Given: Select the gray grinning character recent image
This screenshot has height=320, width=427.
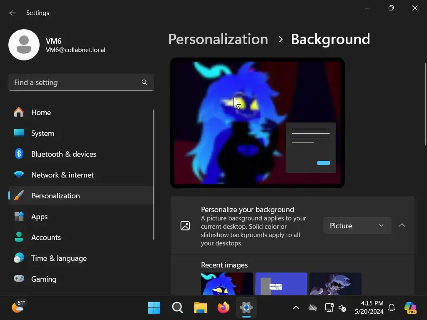Looking at the screenshot, I should [336, 283].
